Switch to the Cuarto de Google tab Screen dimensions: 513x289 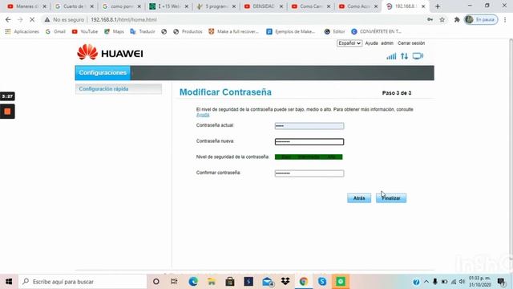point(74,6)
